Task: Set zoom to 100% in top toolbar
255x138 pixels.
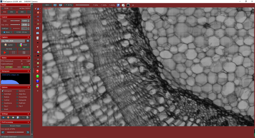Action: coord(103,5)
